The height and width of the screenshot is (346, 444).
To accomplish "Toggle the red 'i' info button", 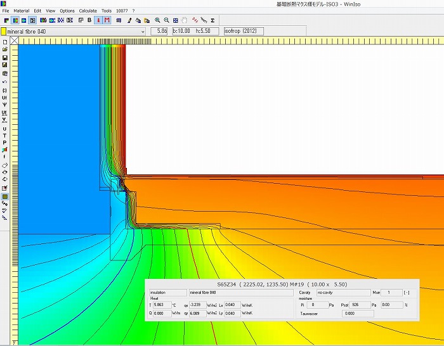I will click(98, 20).
